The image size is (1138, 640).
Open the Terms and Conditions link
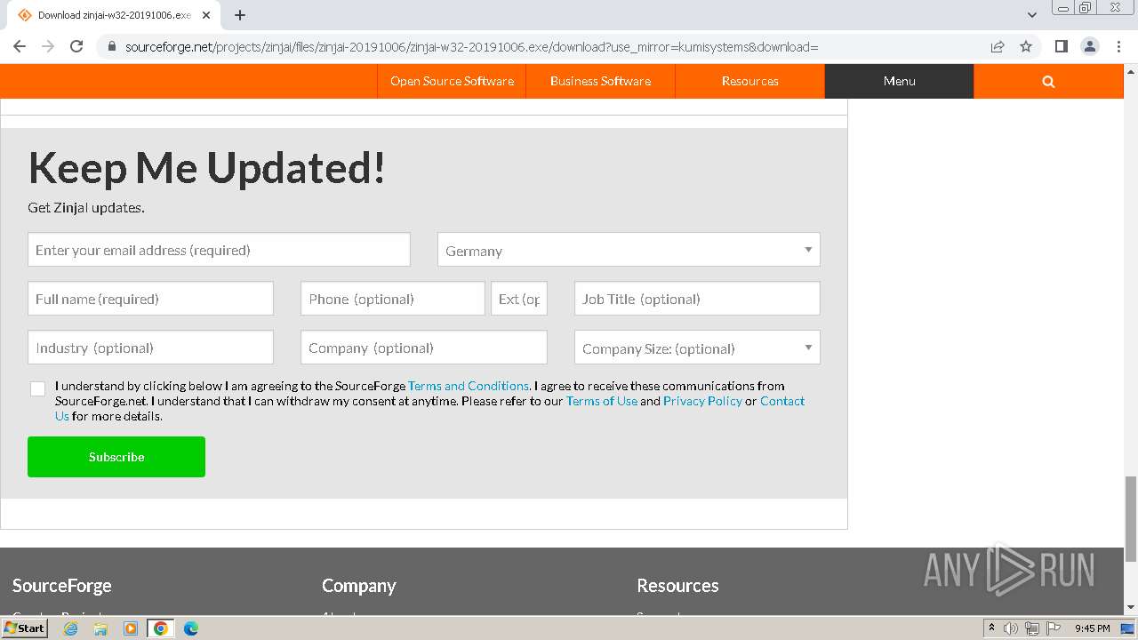[x=469, y=386]
